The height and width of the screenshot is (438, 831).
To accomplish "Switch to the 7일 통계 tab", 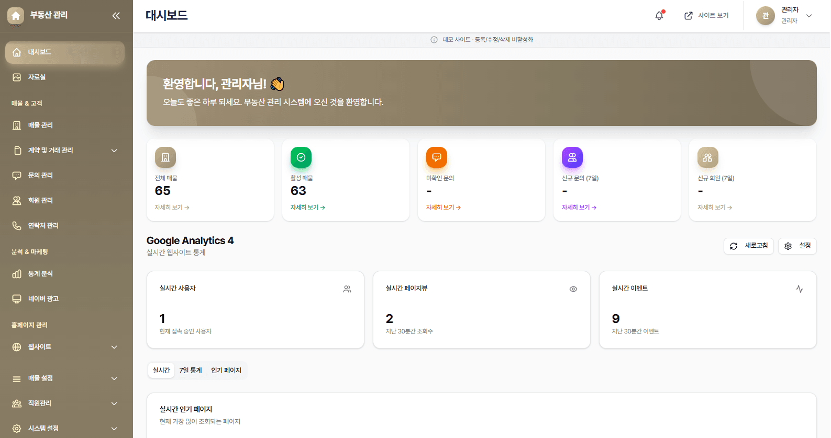I will tap(191, 371).
